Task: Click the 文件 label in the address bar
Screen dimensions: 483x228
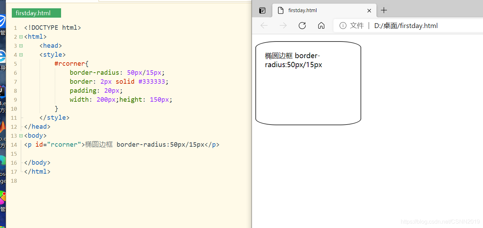Action: tap(357, 26)
